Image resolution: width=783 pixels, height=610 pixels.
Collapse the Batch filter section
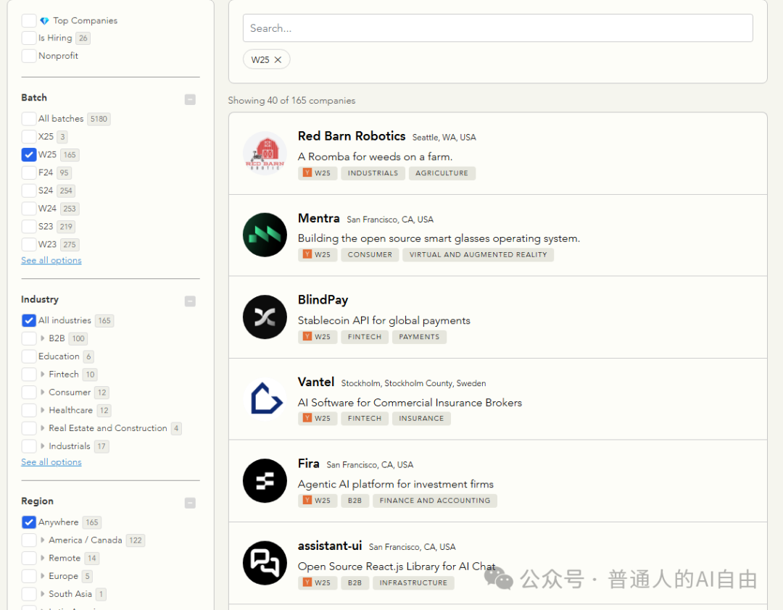click(x=190, y=99)
